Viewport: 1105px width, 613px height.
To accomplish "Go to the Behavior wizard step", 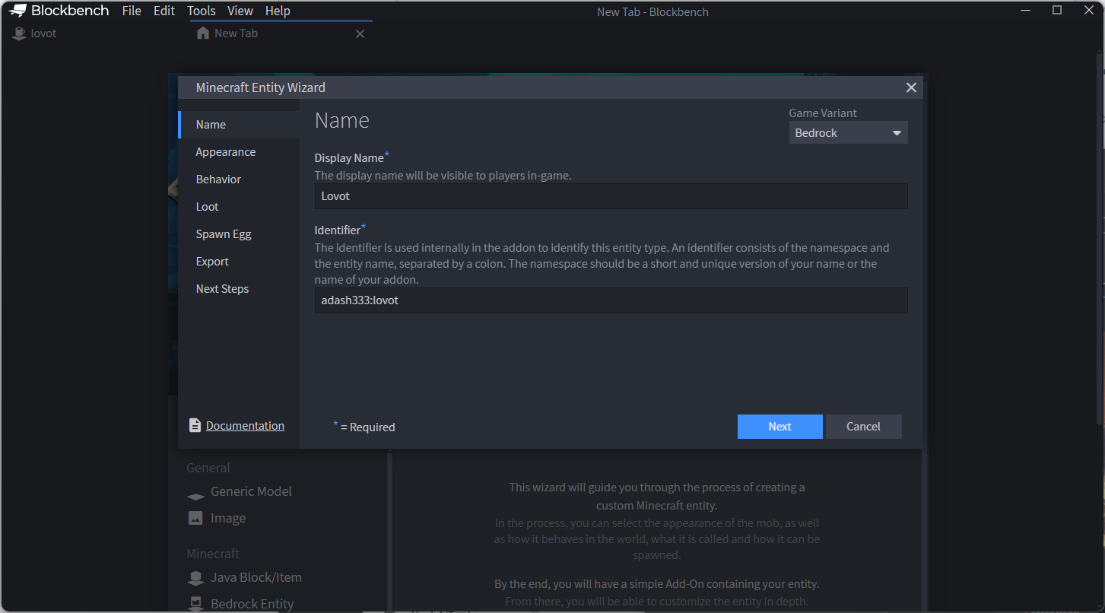I will (239, 179).
